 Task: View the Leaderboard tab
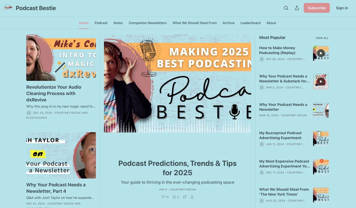point(250,23)
